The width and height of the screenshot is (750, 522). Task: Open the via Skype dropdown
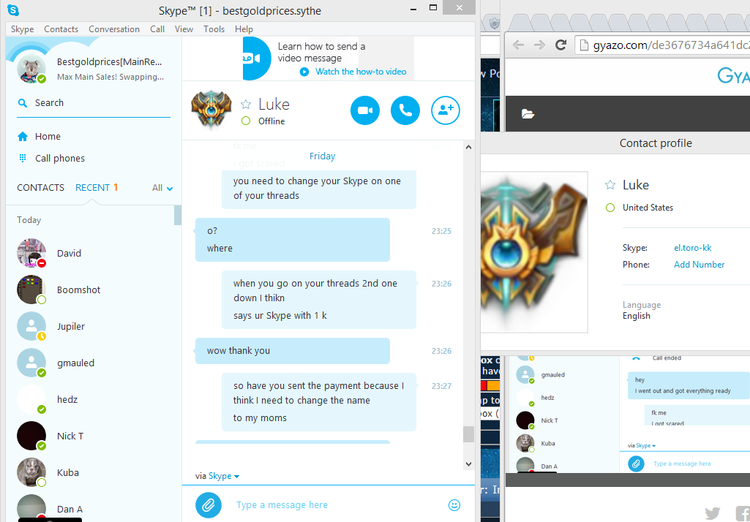224,476
